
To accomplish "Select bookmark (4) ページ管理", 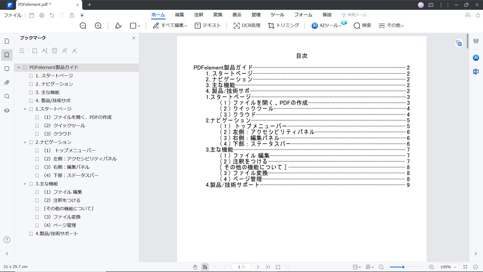I will 60,225.
